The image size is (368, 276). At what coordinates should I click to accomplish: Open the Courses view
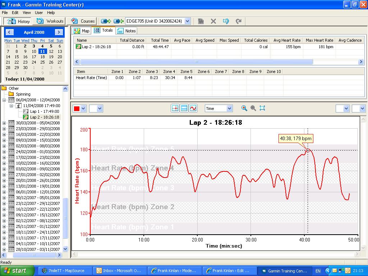click(x=83, y=21)
